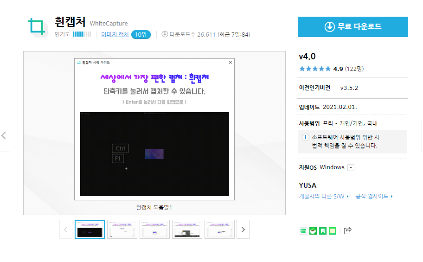
Task: Open the 이미지 캡처 category link
Action: coord(115,34)
